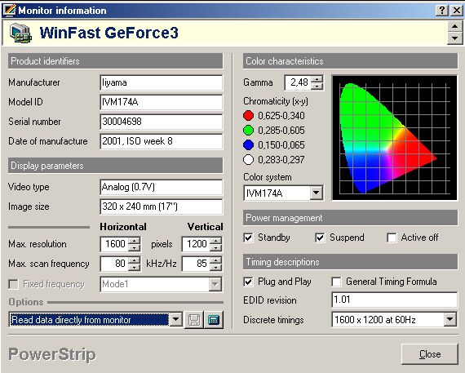Screen dimensions: 465x373
Task: Enable General Timing Formula checkbox
Action: point(336,282)
